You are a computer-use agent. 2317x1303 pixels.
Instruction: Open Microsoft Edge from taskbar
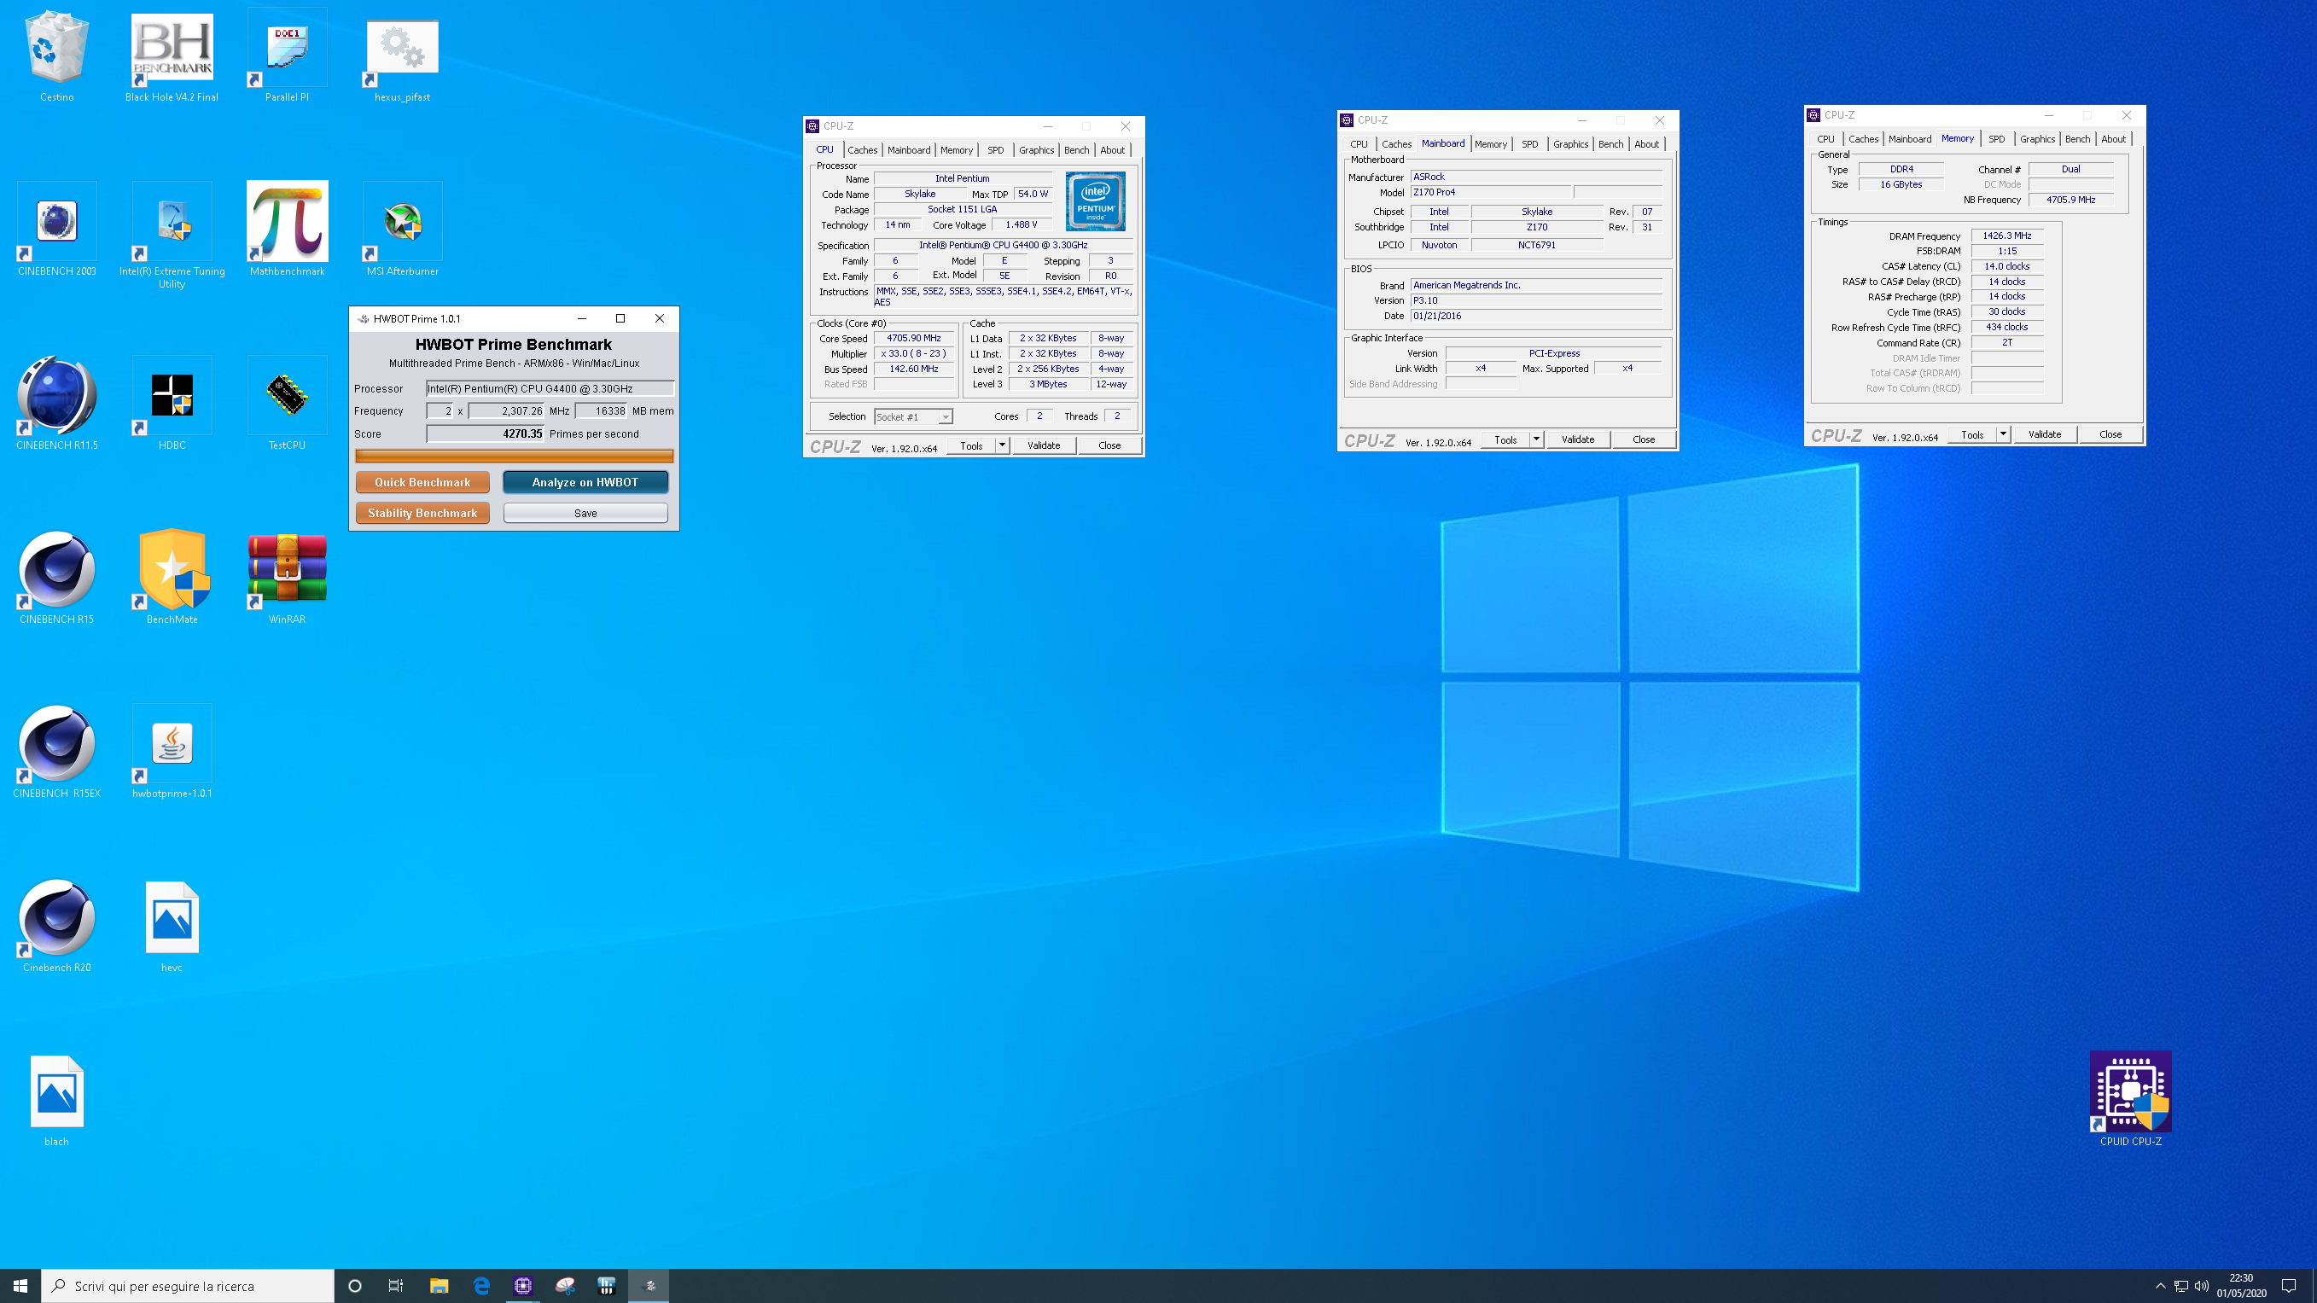[x=481, y=1286]
